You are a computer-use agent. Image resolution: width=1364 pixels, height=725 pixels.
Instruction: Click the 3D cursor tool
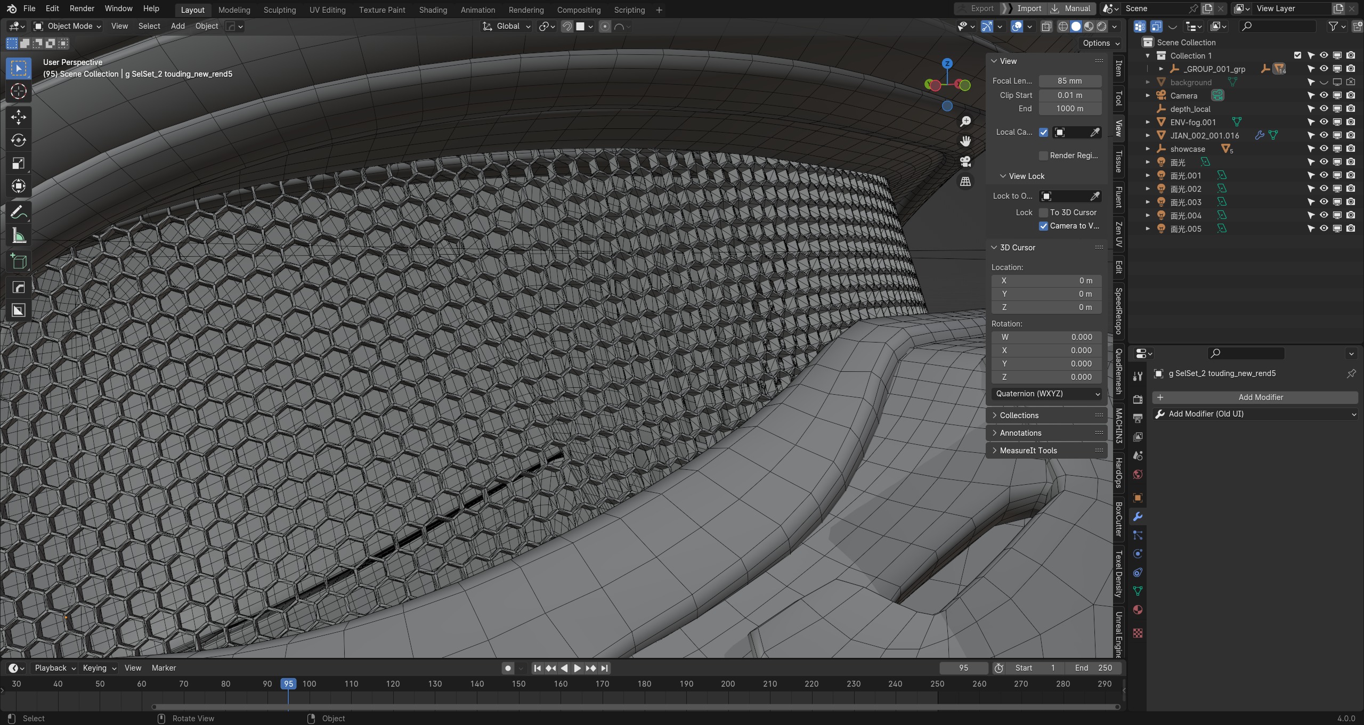[x=19, y=92]
